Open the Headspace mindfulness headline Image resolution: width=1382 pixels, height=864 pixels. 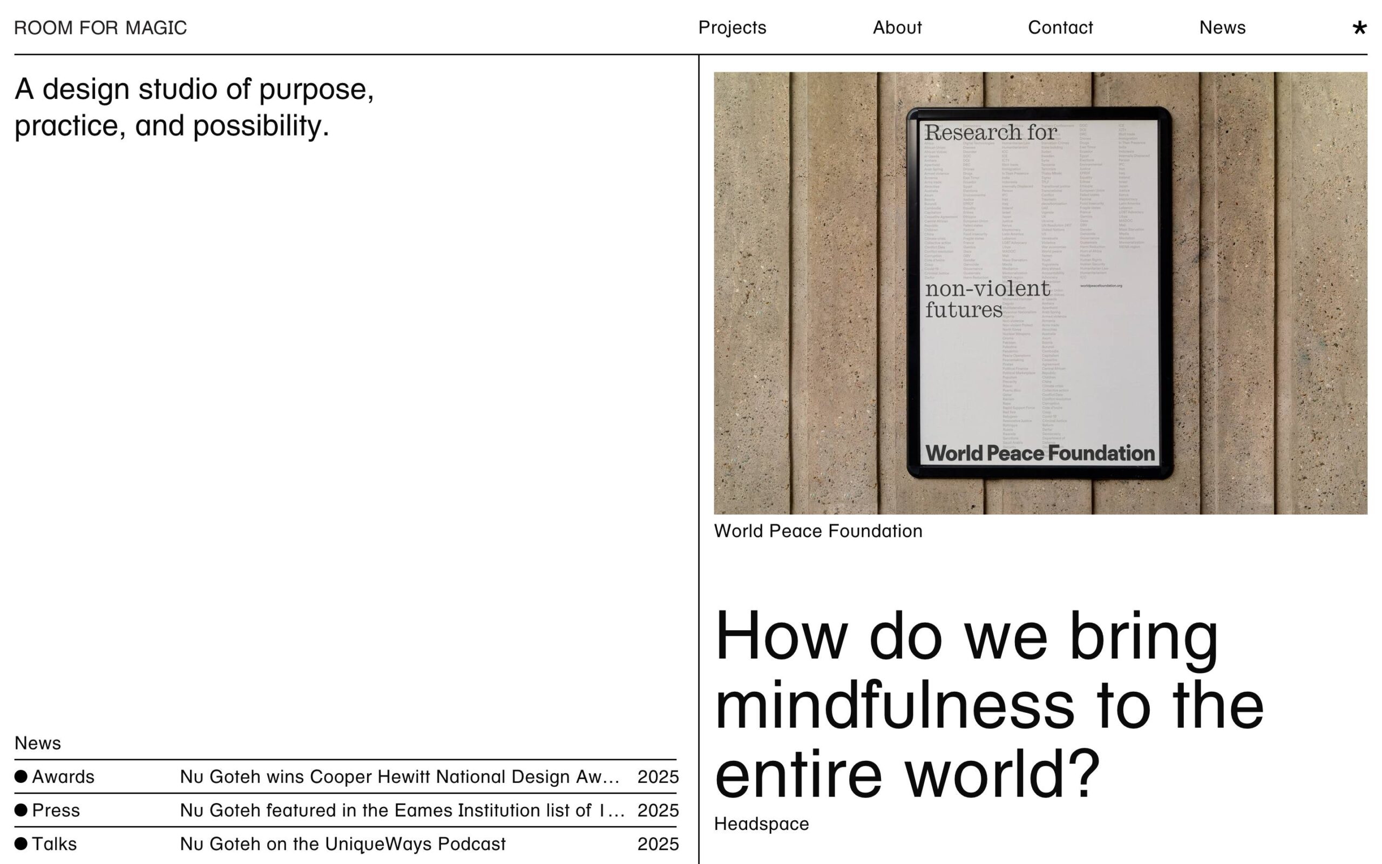[990, 705]
